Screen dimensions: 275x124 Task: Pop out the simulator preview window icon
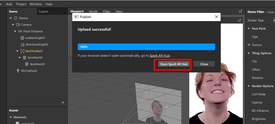point(239,21)
